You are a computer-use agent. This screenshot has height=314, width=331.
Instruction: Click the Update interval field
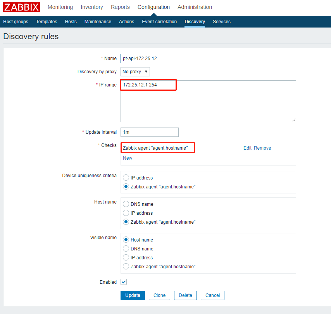tap(150, 132)
